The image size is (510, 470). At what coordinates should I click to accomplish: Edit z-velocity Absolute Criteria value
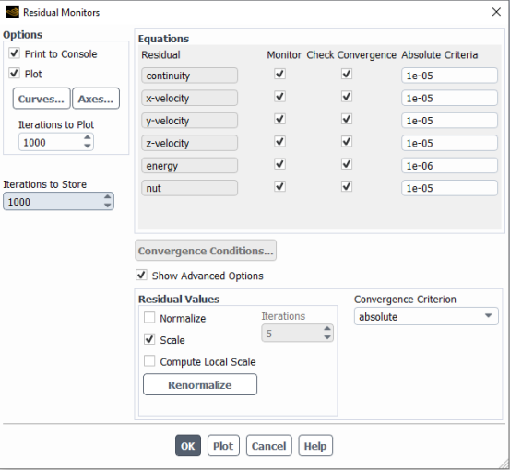pos(449,143)
